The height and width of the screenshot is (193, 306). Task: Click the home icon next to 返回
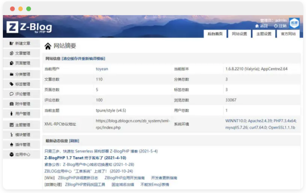[257, 26]
